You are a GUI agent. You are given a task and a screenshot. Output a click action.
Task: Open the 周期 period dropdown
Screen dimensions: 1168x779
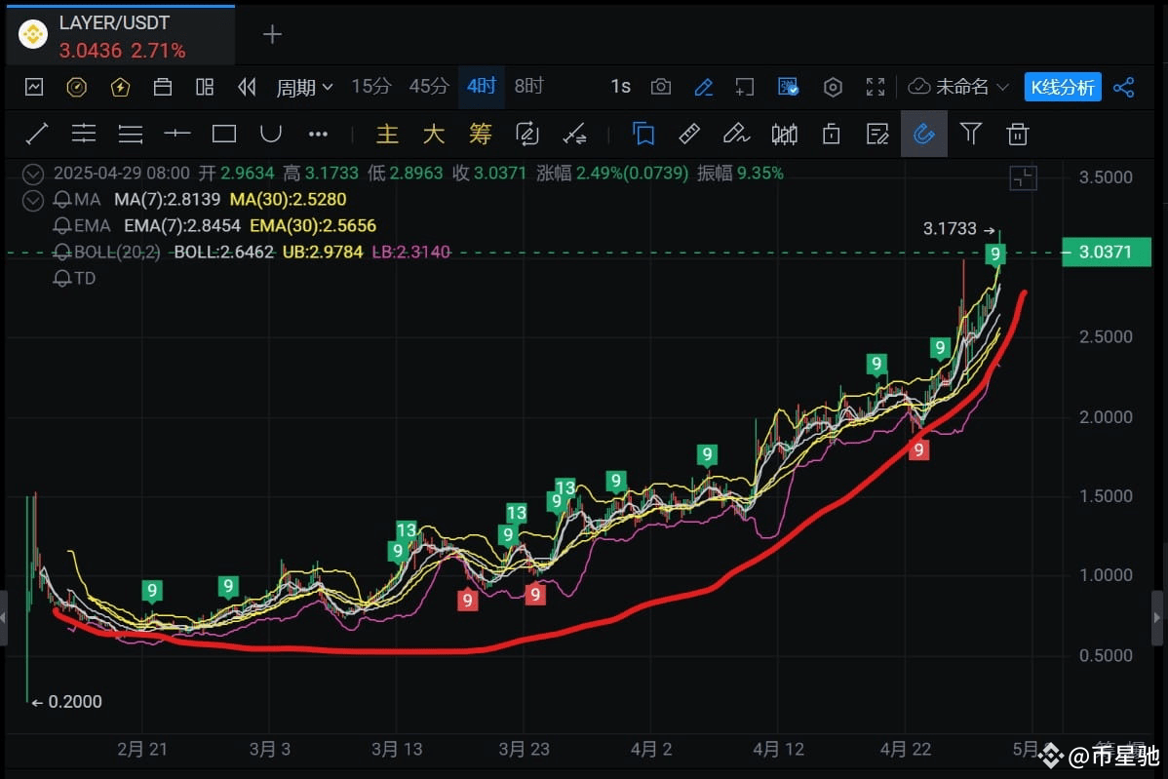[304, 88]
